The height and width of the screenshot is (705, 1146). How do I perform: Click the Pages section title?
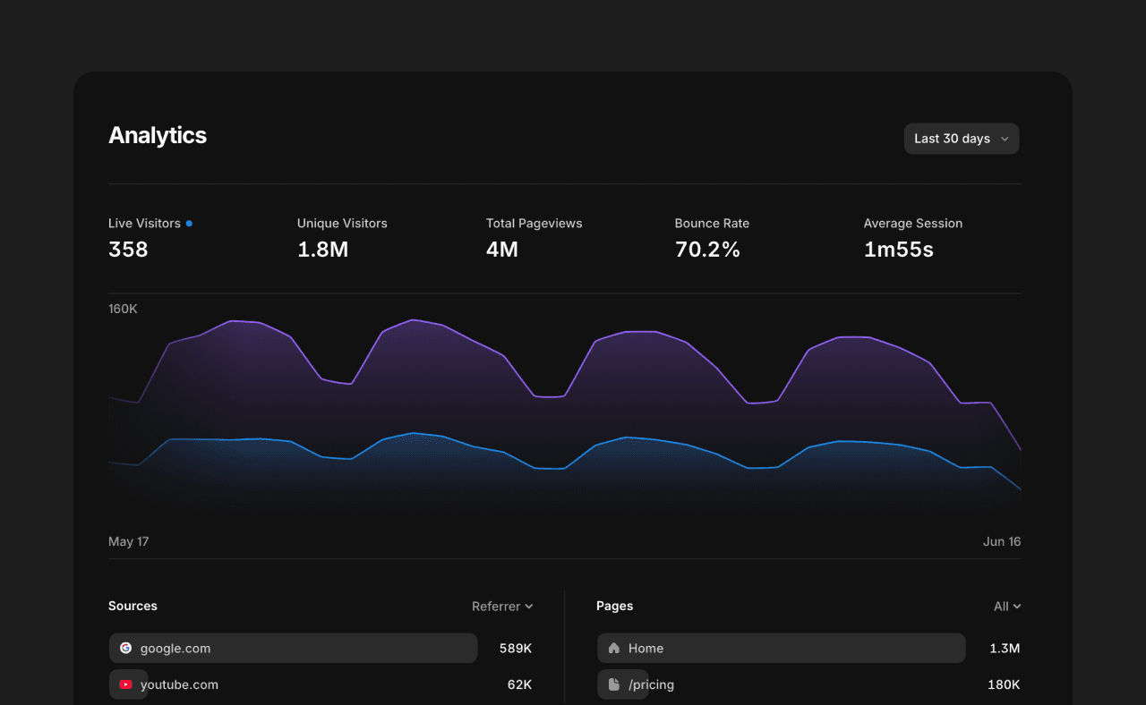click(x=614, y=606)
